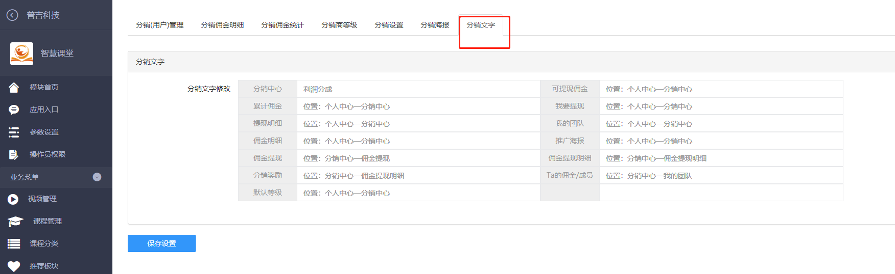This screenshot has width=895, height=274.
Task: Click the back arrow icon beside 普吉科技
Action: [12, 15]
